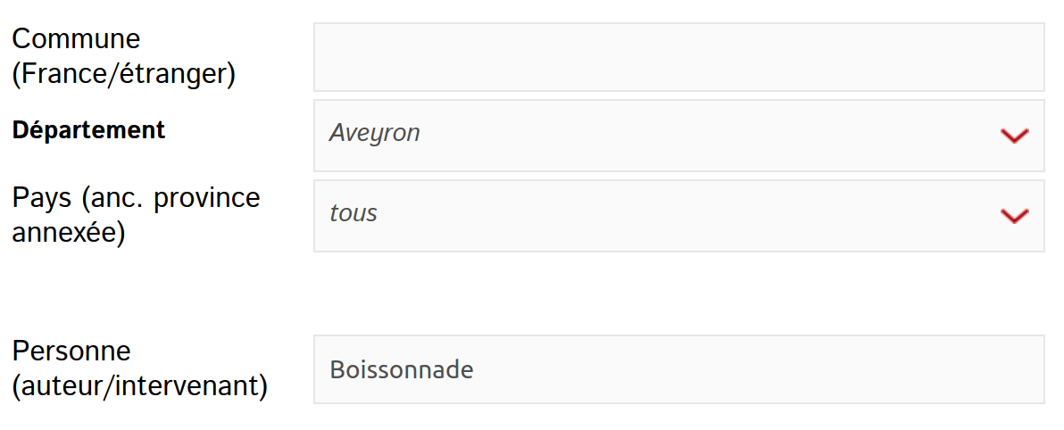Click the red chevron beside tous
Viewport: 1064px width, 430px height.
tap(1015, 216)
